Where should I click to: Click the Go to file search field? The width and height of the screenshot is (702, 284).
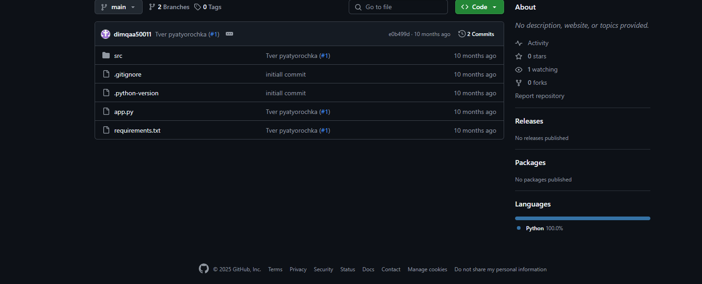click(x=398, y=7)
